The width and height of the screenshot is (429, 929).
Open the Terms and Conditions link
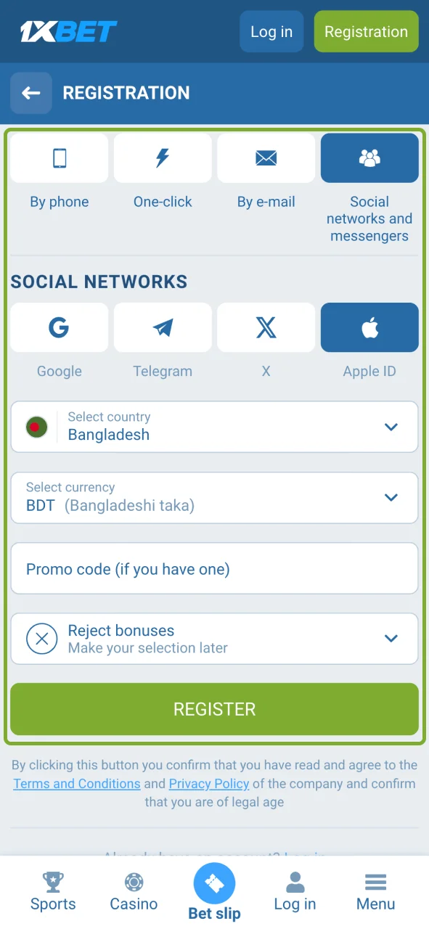coord(77,784)
